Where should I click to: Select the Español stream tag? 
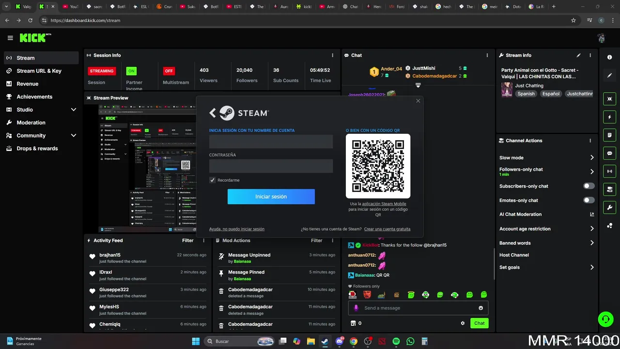551,94
